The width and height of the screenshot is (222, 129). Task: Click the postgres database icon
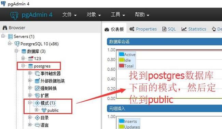click(30, 66)
